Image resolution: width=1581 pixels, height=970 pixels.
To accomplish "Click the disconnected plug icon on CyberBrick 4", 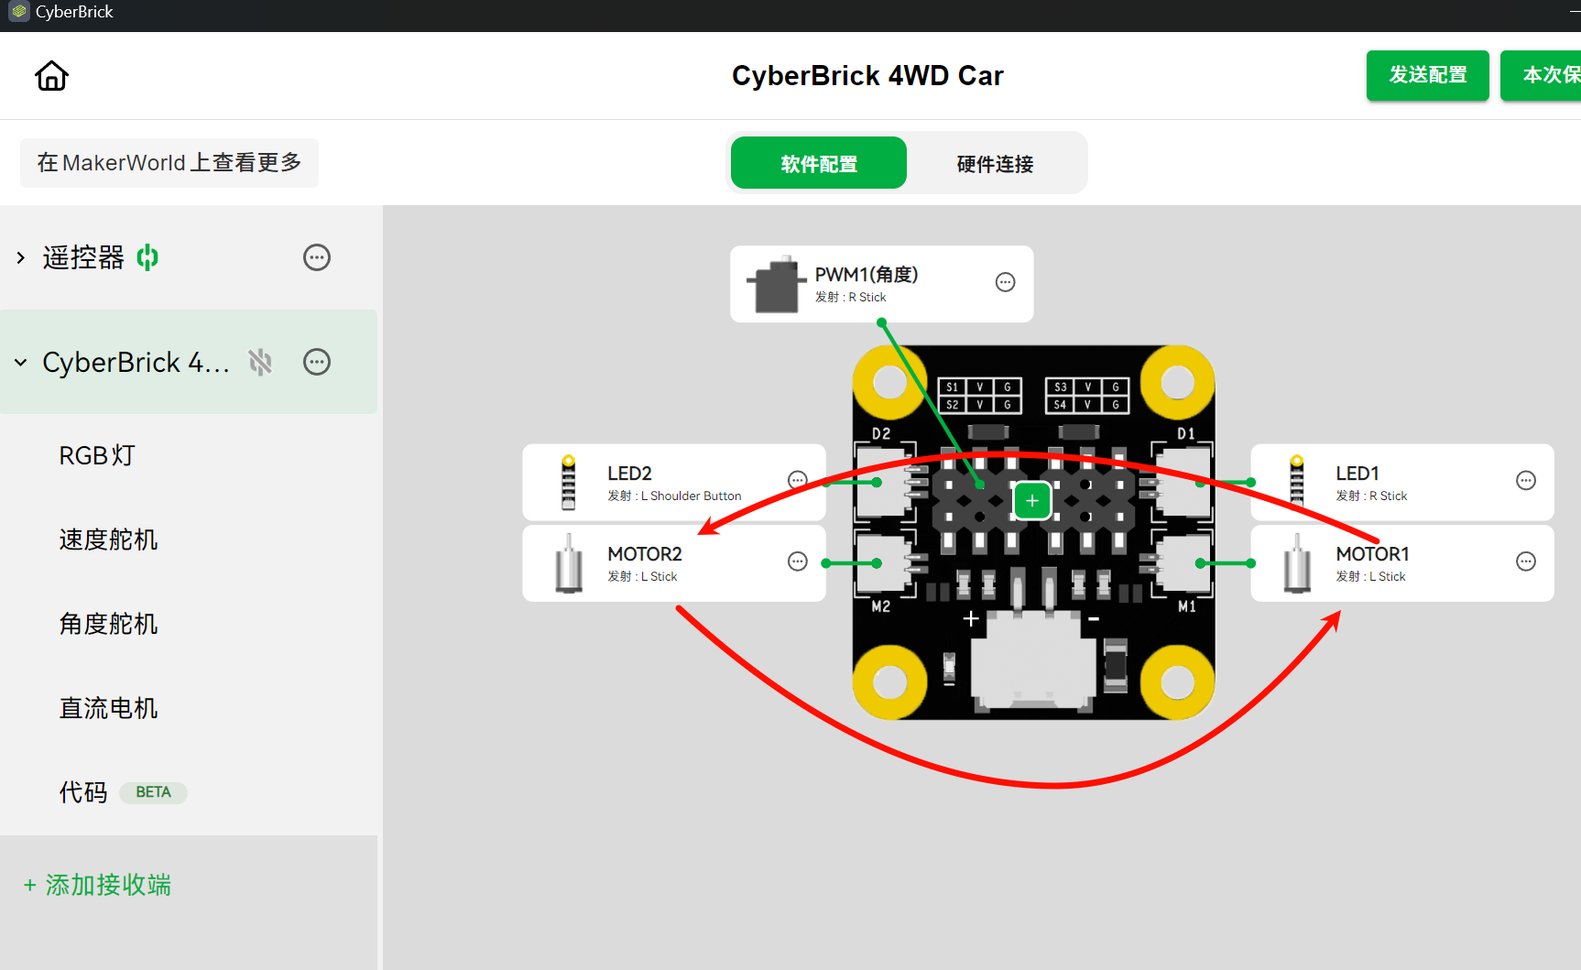I will pos(261,362).
